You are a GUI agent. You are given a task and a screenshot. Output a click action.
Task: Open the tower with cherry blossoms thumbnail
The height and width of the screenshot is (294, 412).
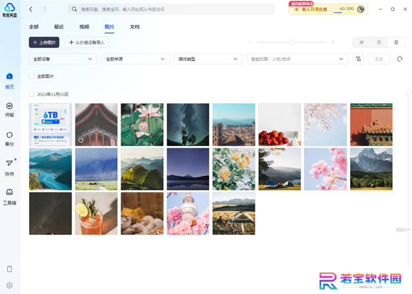pos(188,213)
